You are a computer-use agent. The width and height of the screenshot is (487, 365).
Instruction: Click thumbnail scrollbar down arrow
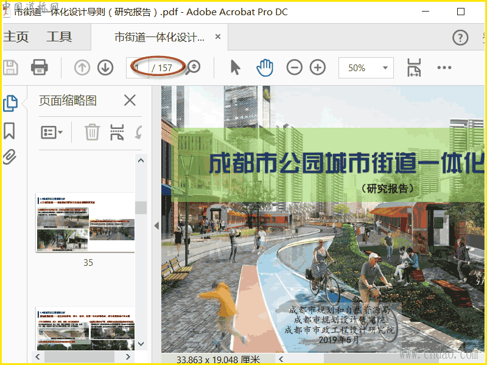click(x=141, y=344)
